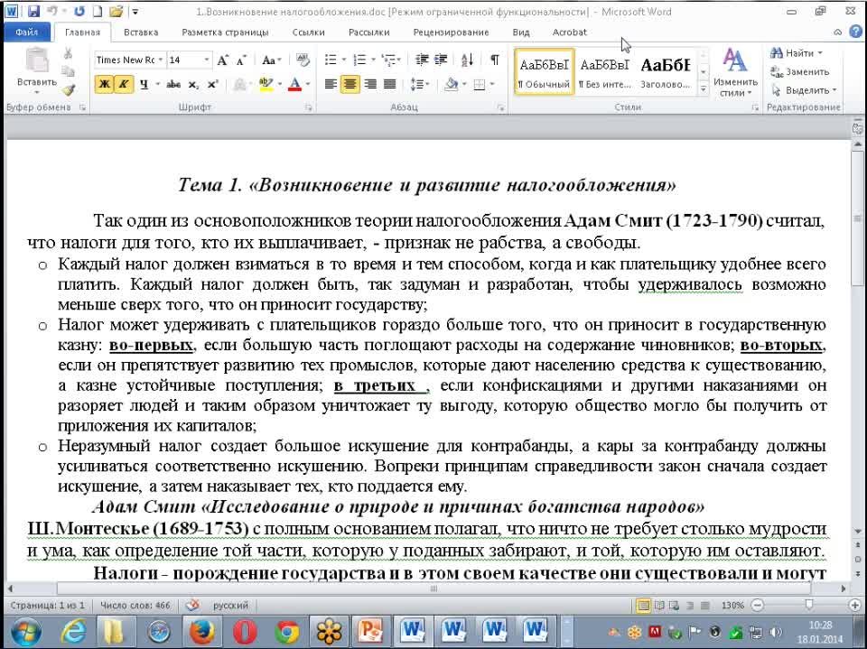Toggle Italic formatting
The height and width of the screenshot is (649, 867).
pos(123,84)
